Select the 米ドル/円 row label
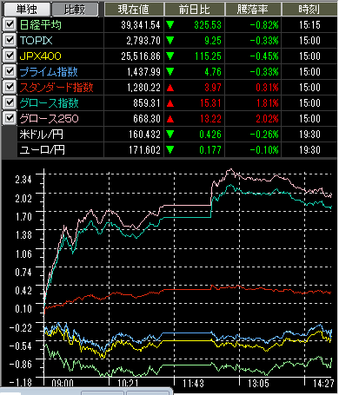Screen dimensions: 339x395 (42, 135)
